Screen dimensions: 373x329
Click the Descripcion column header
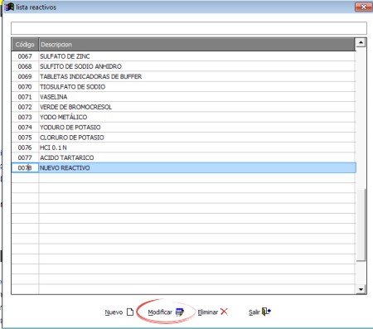pyautogui.click(x=196, y=45)
